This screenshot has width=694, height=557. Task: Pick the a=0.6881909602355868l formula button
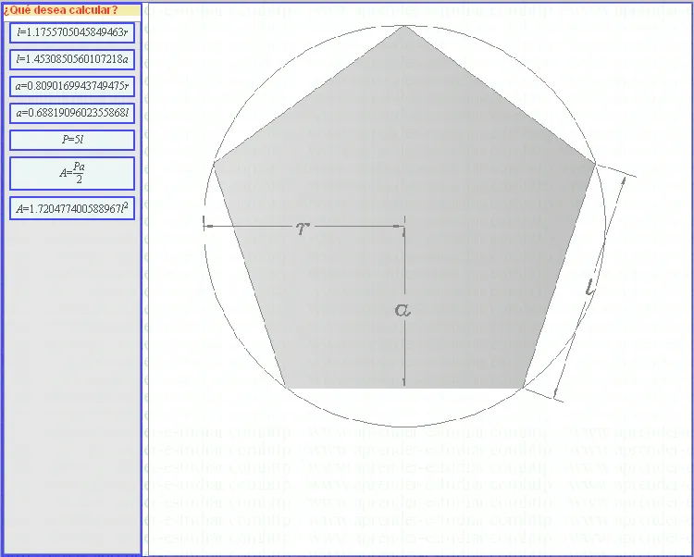(x=72, y=113)
